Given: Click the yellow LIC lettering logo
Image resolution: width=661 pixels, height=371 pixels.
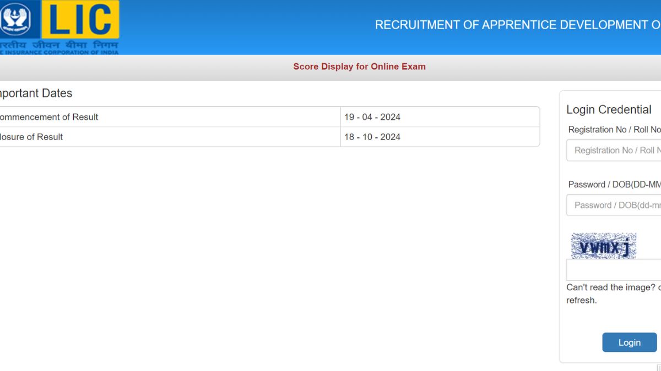Looking at the screenshot, I should coord(80,20).
